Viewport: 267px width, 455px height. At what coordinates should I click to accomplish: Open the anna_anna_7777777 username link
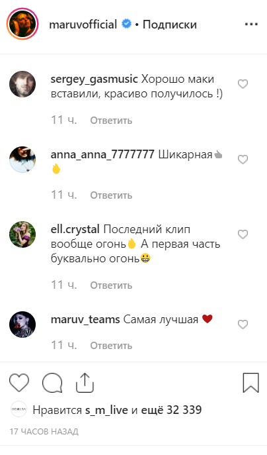click(x=102, y=154)
